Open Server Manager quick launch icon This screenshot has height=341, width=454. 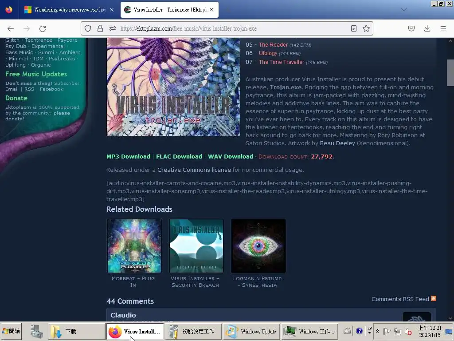click(x=37, y=331)
